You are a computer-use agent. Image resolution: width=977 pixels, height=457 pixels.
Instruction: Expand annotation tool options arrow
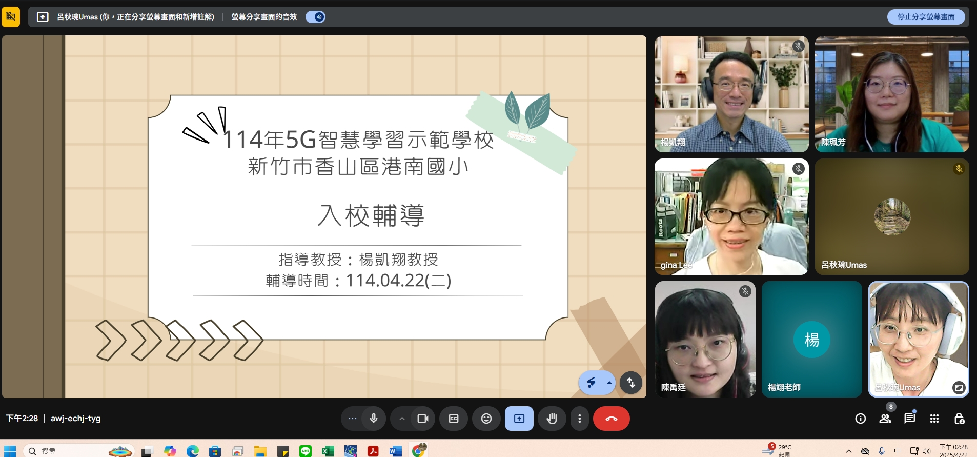click(609, 383)
